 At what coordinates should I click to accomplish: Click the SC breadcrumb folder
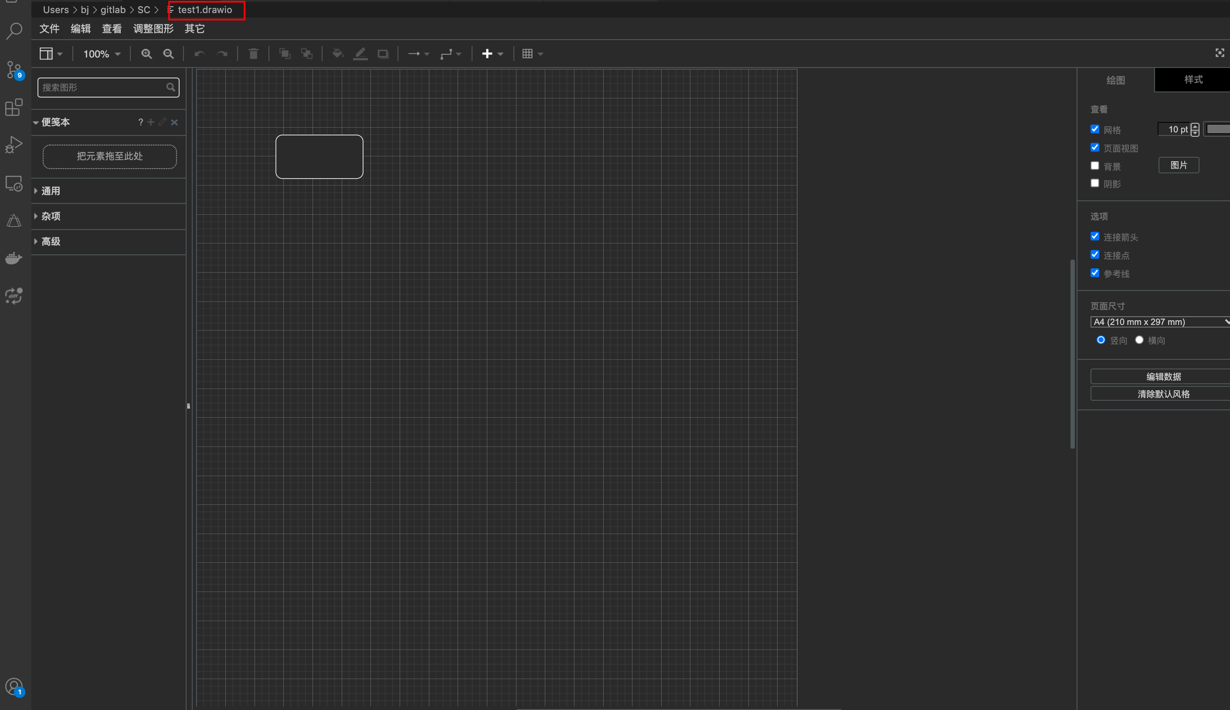(x=143, y=10)
